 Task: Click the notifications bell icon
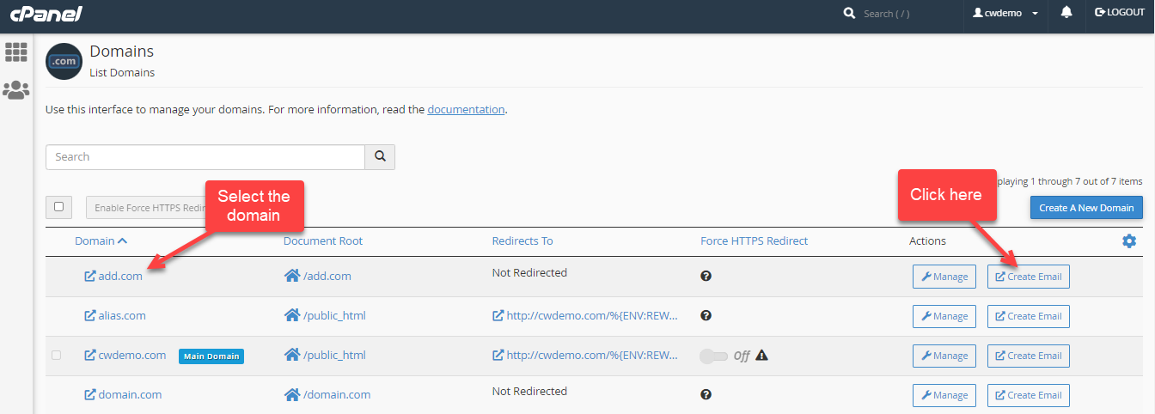pyautogui.click(x=1066, y=13)
